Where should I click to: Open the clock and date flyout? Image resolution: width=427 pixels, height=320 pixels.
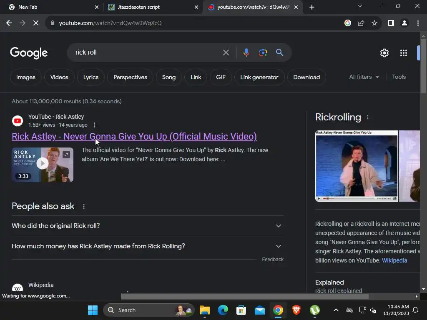click(x=396, y=310)
